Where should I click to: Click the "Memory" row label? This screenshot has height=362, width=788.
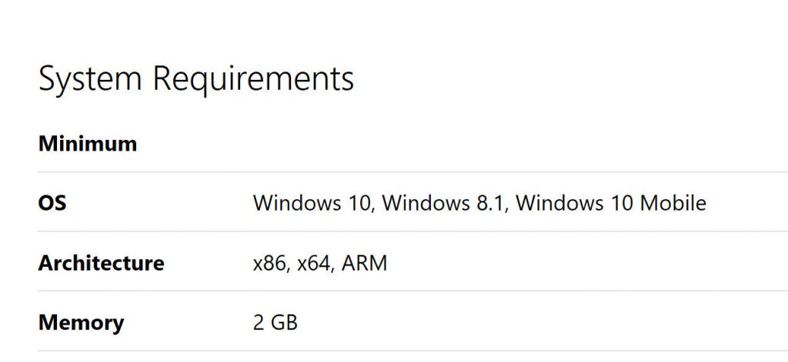[81, 323]
